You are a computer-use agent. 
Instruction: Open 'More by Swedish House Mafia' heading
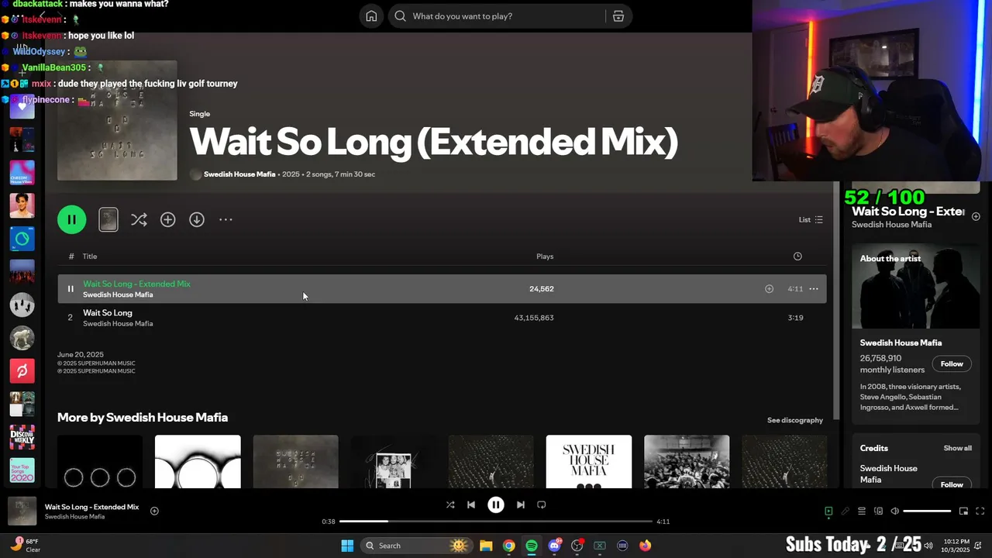[143, 418]
